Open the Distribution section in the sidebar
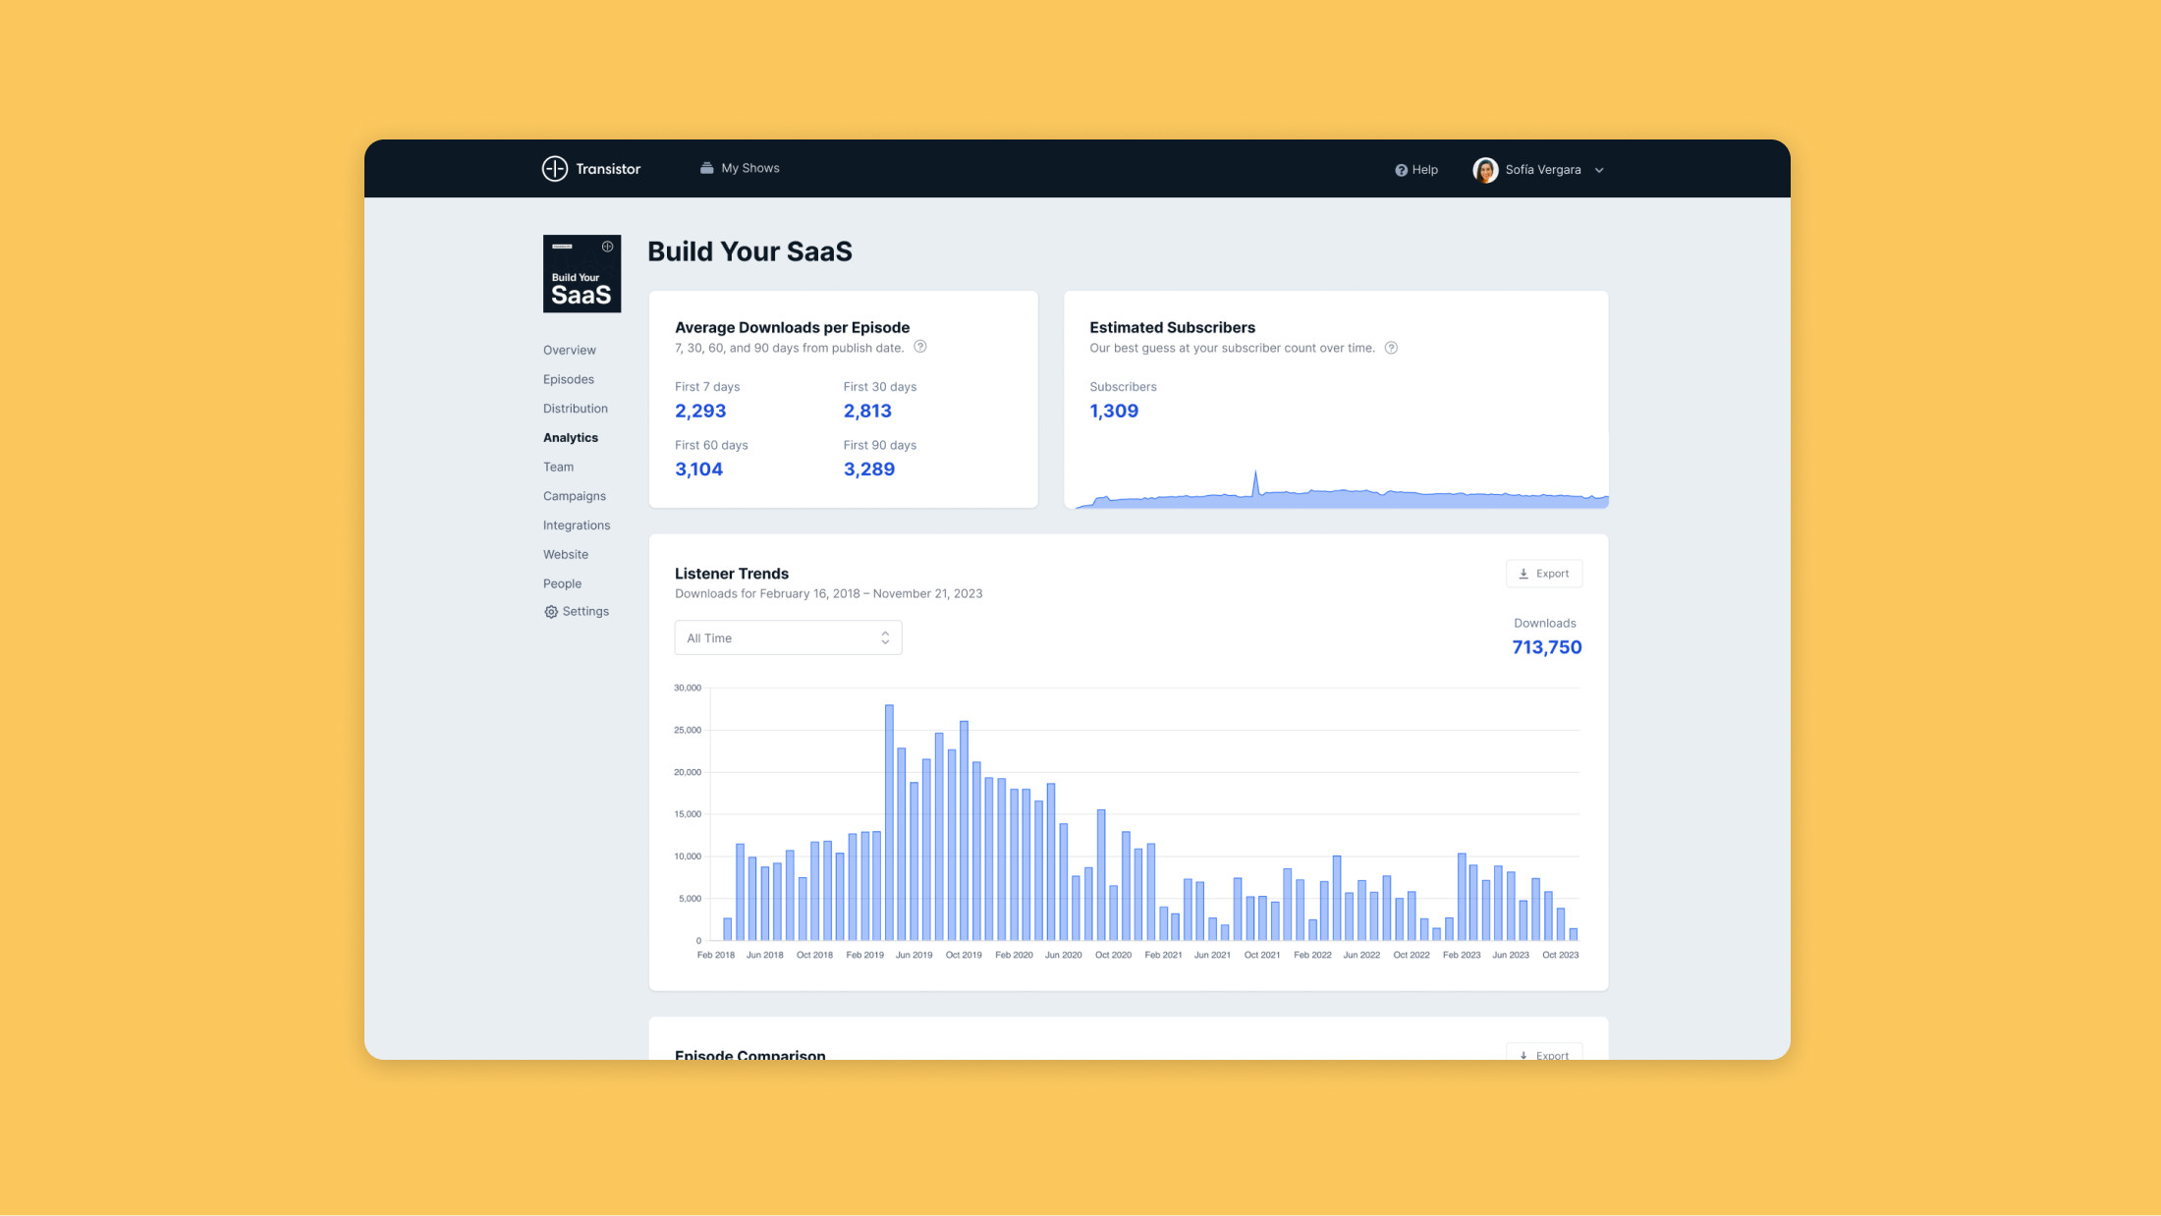 (x=575, y=408)
